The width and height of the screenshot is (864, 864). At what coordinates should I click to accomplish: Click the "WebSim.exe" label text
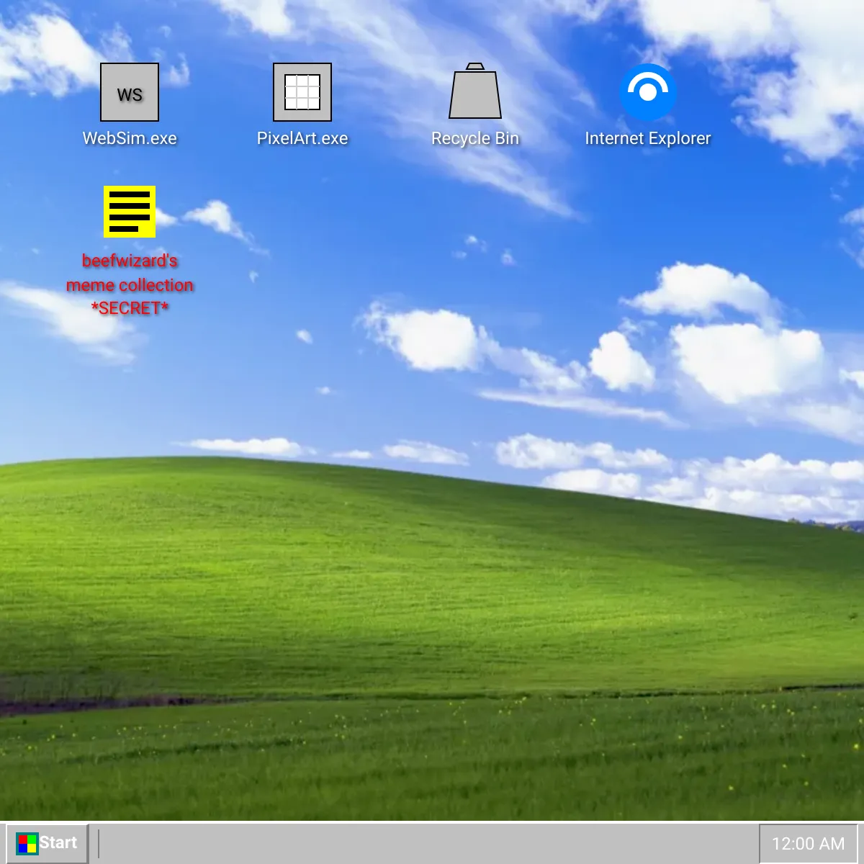click(130, 138)
